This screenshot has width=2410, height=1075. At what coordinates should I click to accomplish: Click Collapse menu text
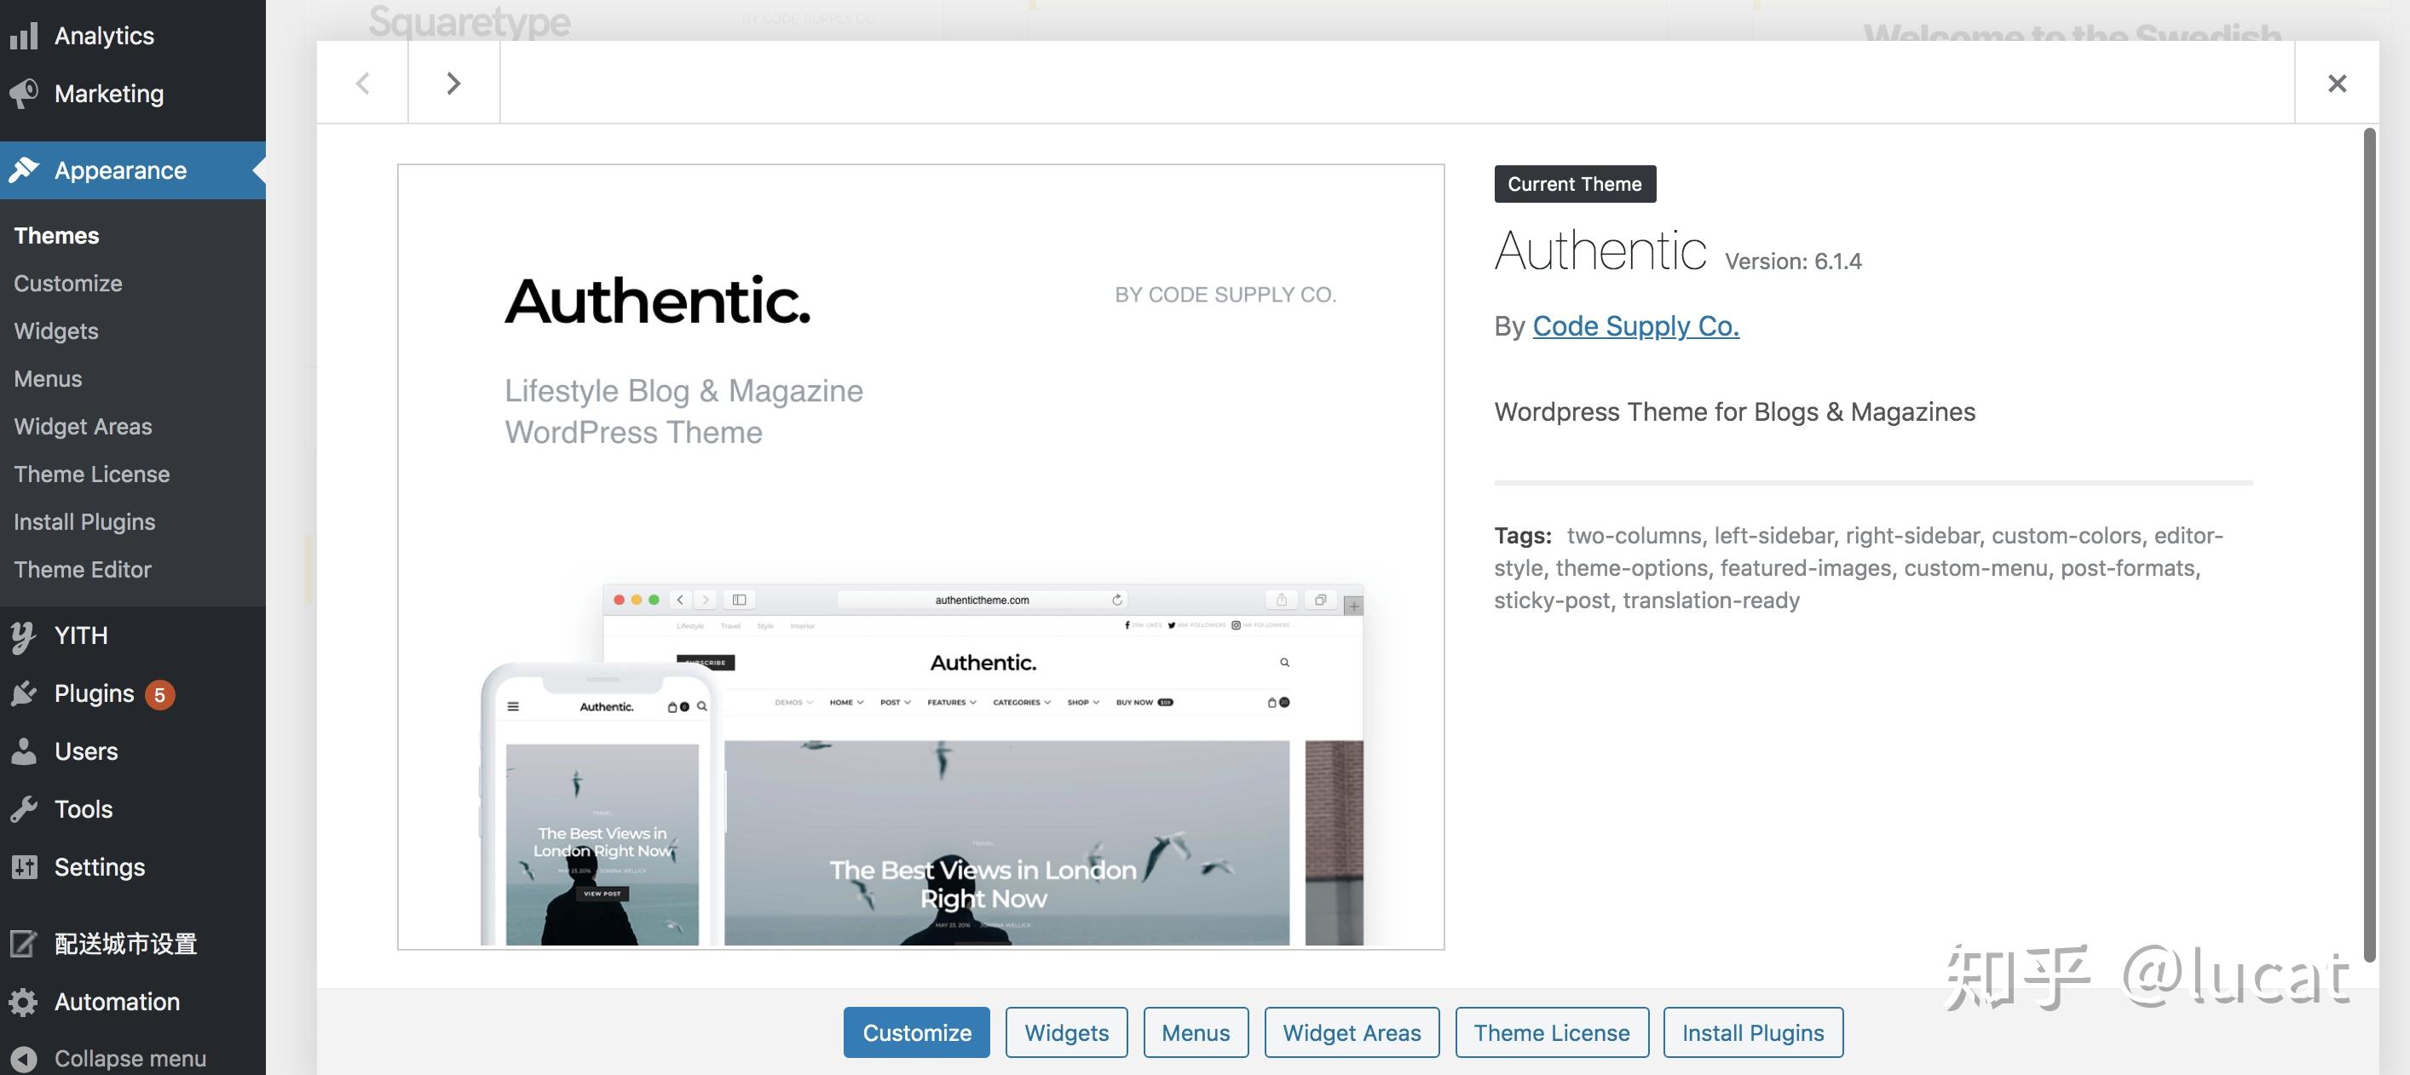click(130, 1059)
